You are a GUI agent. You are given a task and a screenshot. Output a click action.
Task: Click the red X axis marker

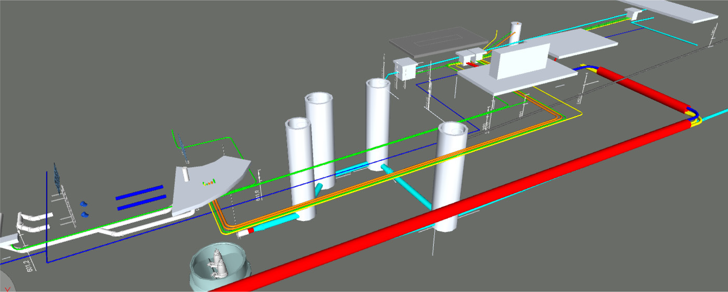tap(8, 289)
